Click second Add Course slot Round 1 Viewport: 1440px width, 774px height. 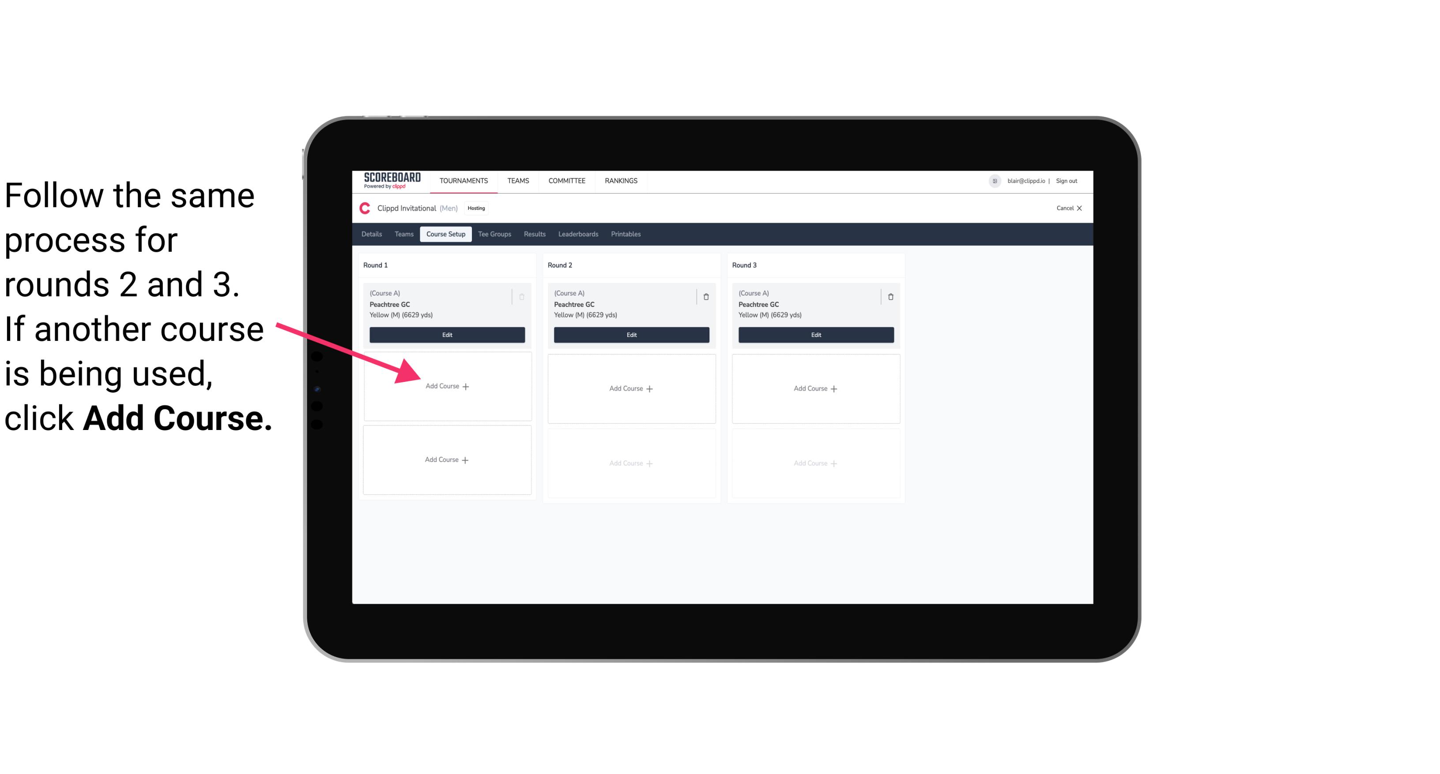click(x=447, y=459)
